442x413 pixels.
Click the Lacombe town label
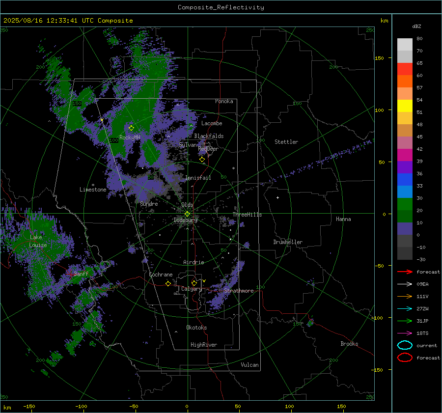(212, 123)
